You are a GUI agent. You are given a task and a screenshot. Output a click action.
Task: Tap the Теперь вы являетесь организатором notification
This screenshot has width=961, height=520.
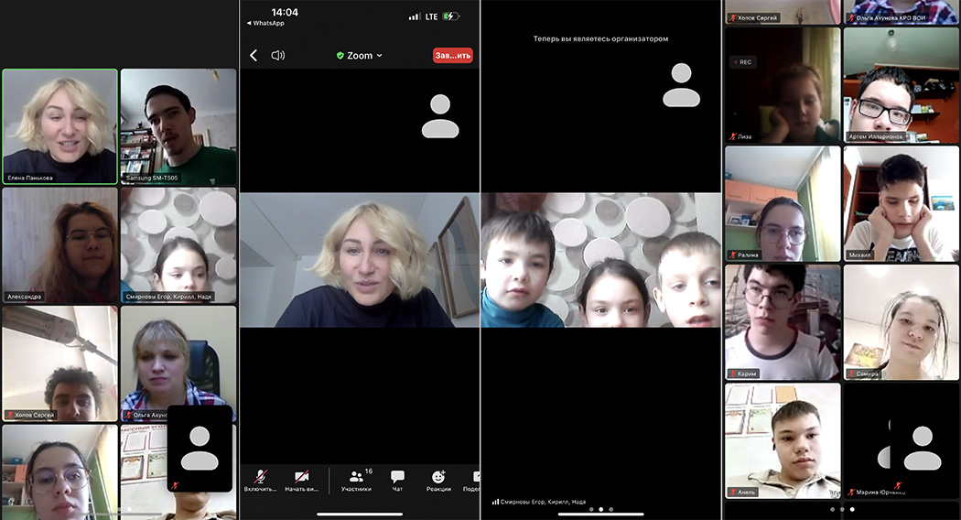[600, 38]
